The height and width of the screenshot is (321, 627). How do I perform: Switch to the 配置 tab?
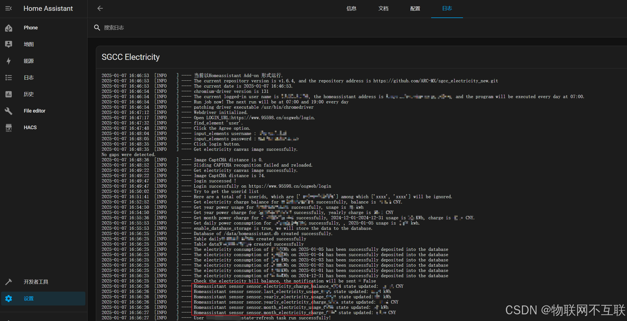pyautogui.click(x=415, y=9)
